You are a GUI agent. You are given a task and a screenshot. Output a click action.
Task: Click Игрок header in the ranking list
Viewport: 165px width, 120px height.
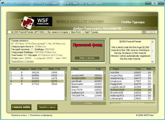(x=116, y=69)
